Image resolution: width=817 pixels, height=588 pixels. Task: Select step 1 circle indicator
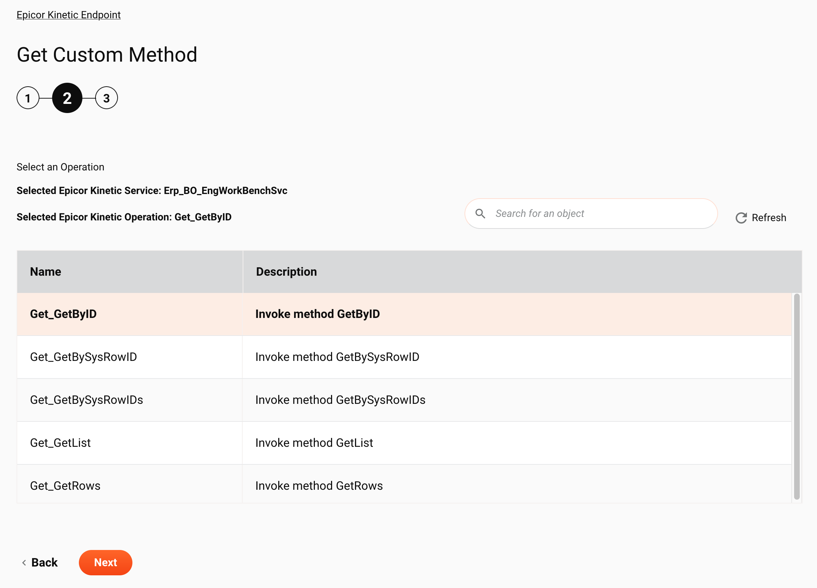tap(28, 98)
